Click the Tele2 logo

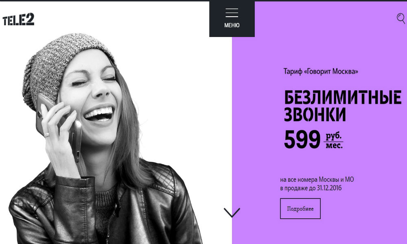18,19
